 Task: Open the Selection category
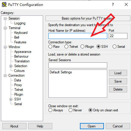pyautogui.click(x=20, y=66)
